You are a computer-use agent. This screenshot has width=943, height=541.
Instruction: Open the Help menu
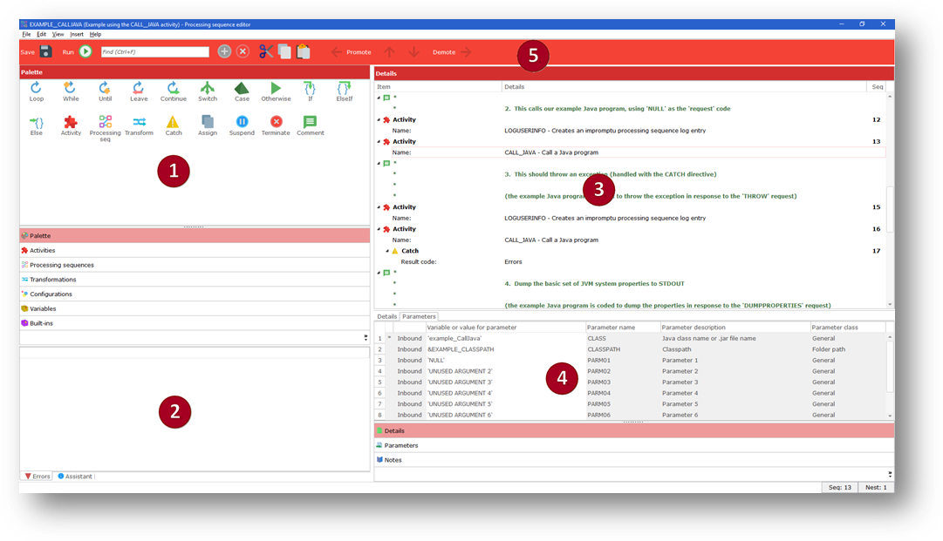tap(95, 34)
